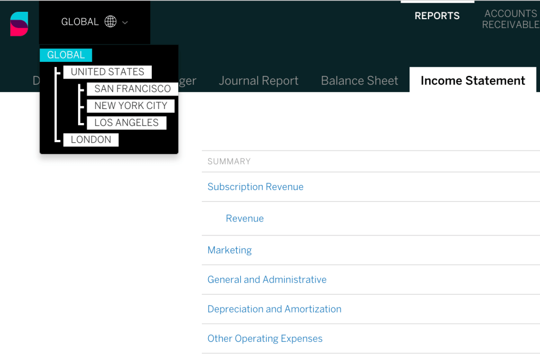This screenshot has height=358, width=540.
Task: Switch to the Journal Report tab
Action: (x=259, y=80)
